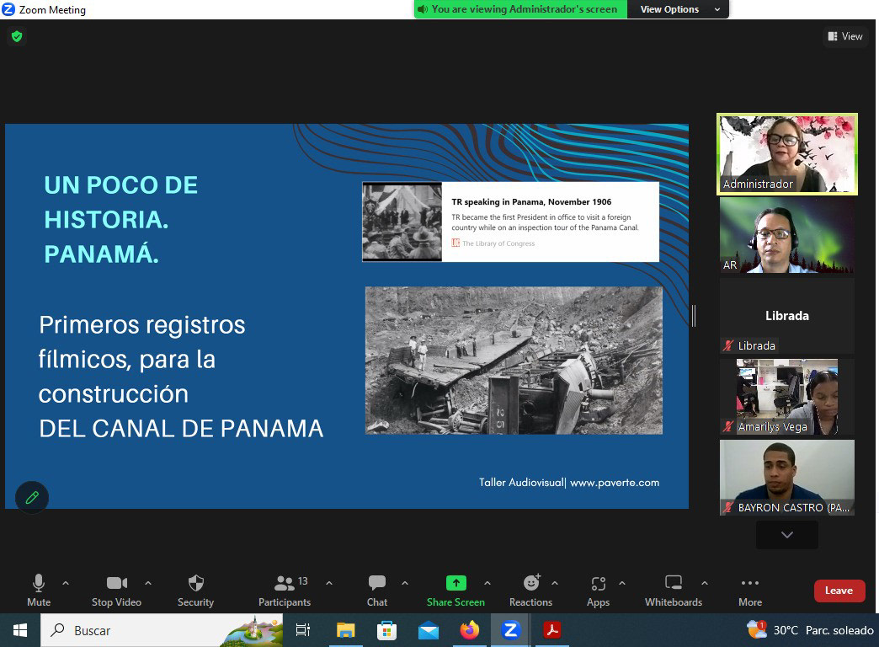Unmute participant Librada via her mute indicator
879x647 pixels.
[x=727, y=345]
